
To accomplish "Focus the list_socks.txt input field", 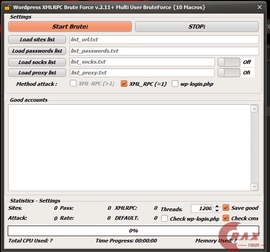I will coord(142,62).
